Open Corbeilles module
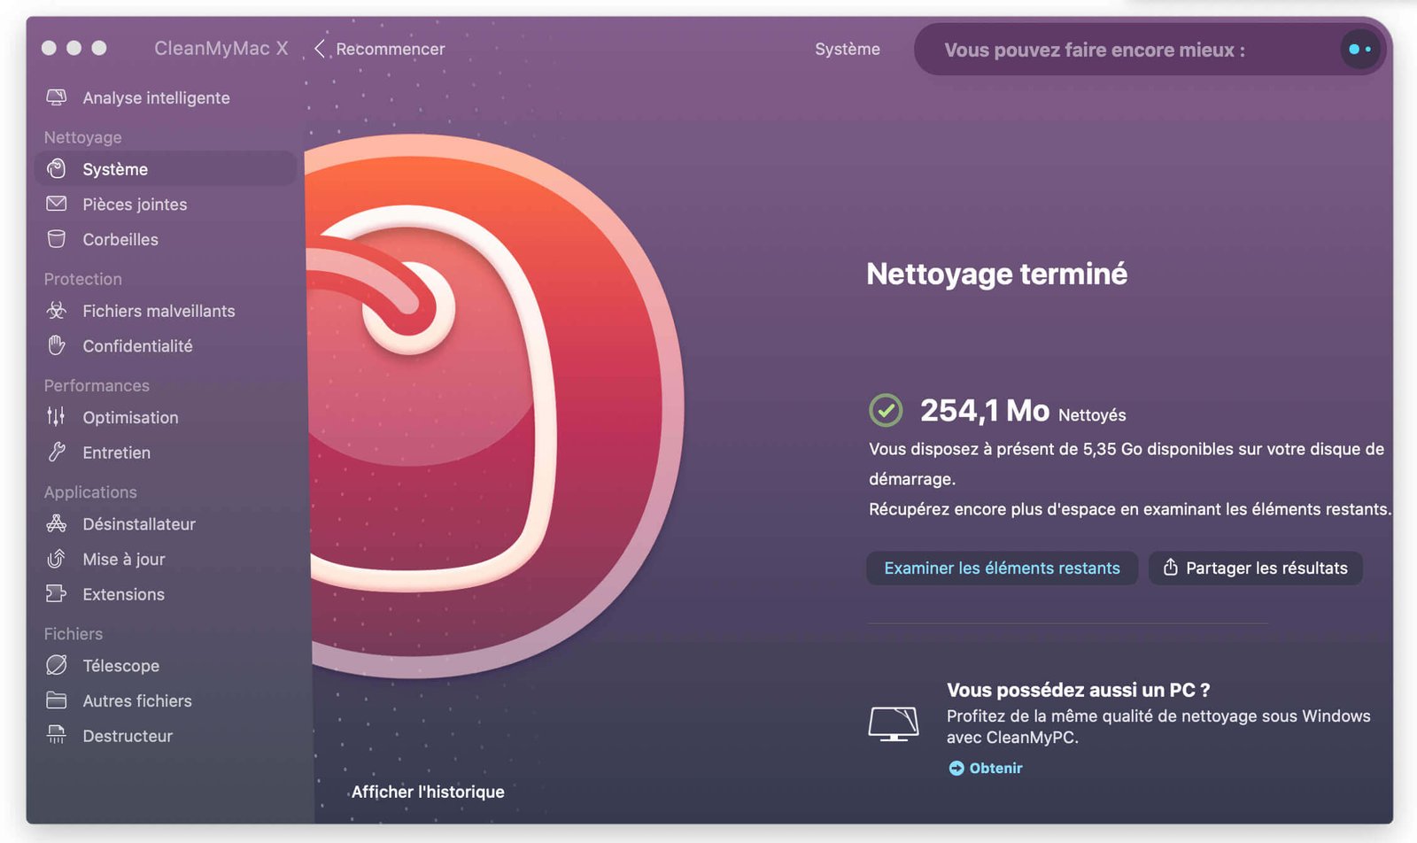The image size is (1417, 843). (x=165, y=239)
